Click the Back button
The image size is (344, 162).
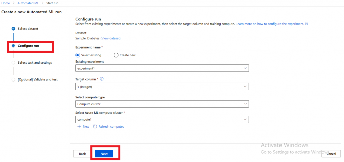click(x=82, y=154)
